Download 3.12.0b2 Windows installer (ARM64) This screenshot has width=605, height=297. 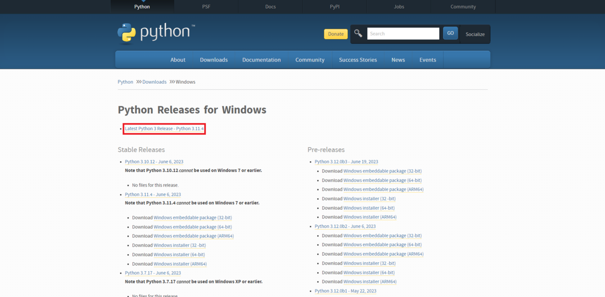click(x=370, y=281)
